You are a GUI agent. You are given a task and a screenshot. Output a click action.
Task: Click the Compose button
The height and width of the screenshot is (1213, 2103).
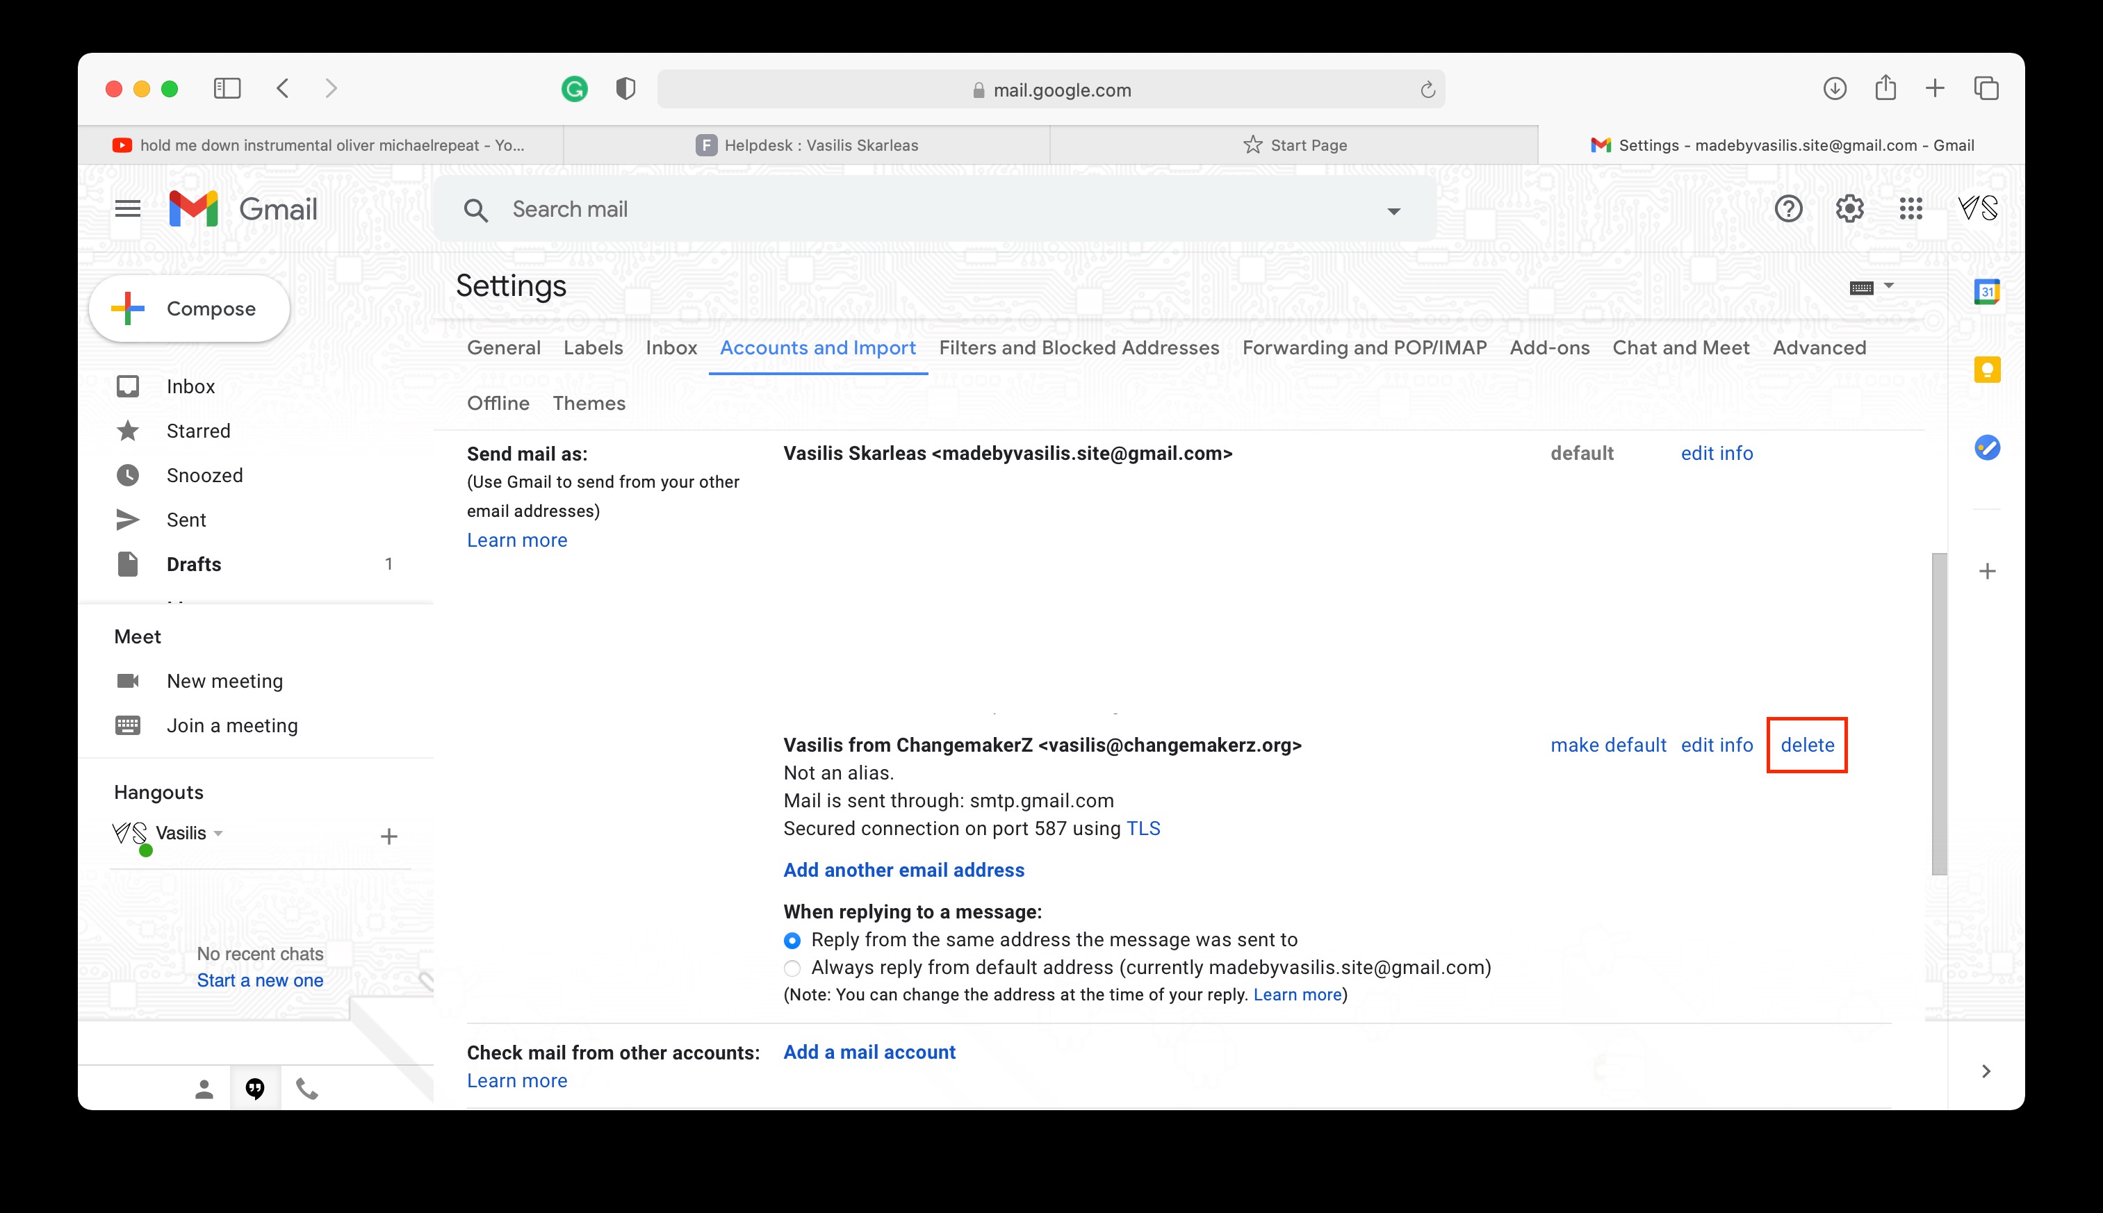click(x=190, y=308)
